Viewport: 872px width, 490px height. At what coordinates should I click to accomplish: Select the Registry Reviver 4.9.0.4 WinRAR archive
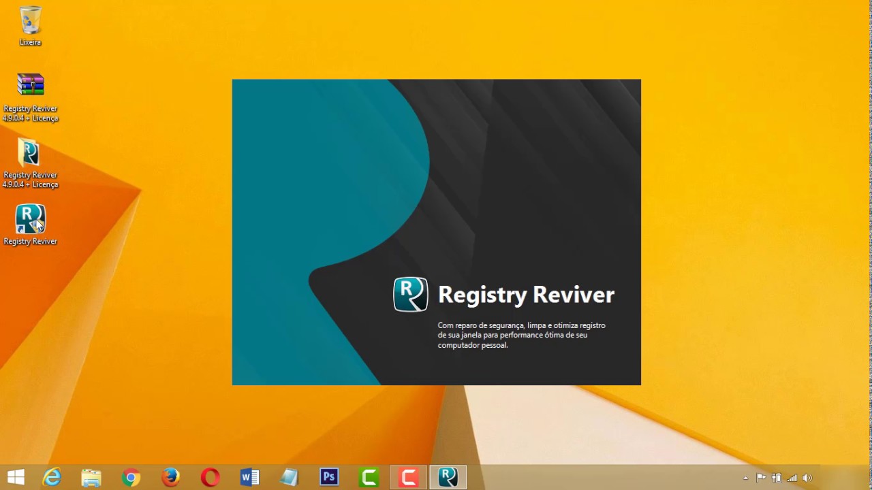[30, 97]
